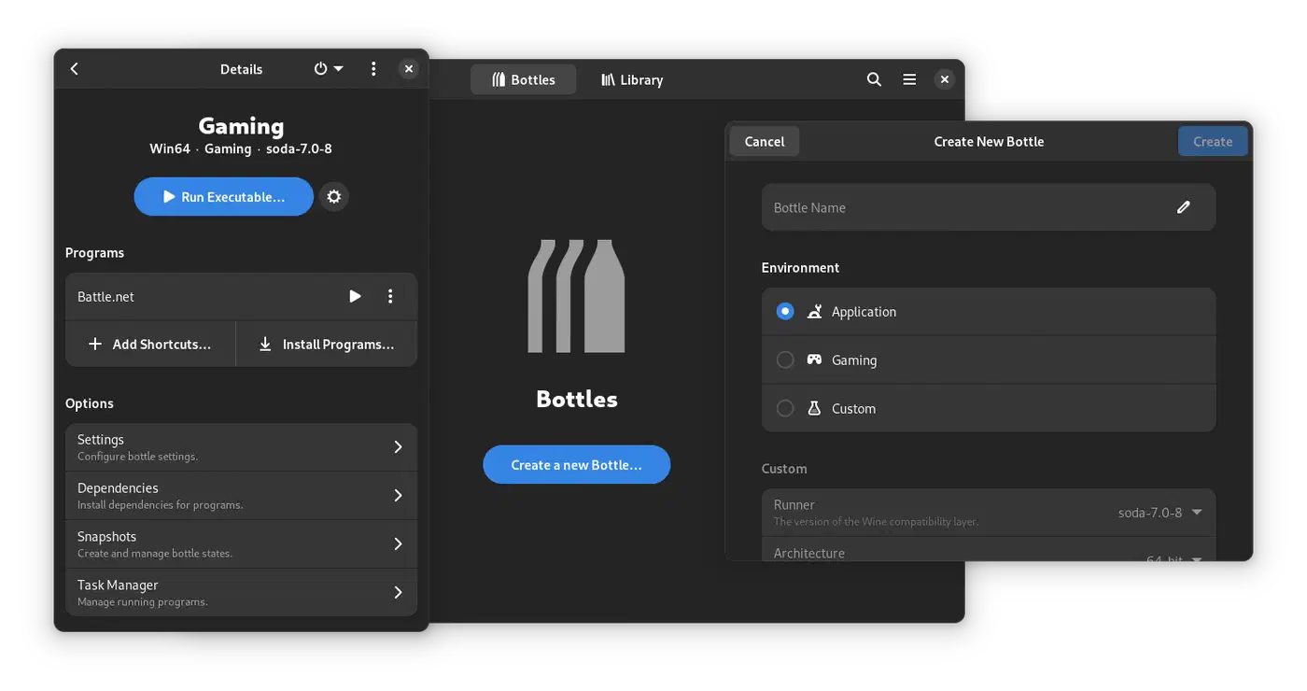Click Run Executable button

tap(223, 197)
